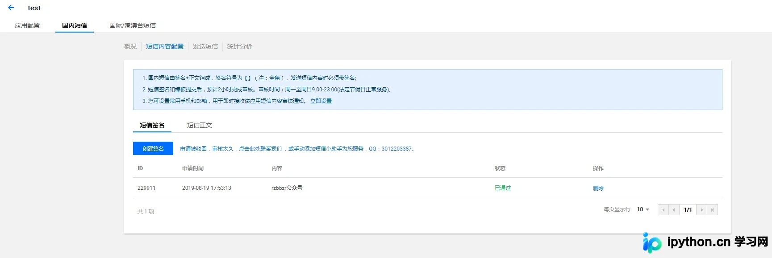Go to last page pagination icon
The height and width of the screenshot is (258, 772).
pos(713,210)
